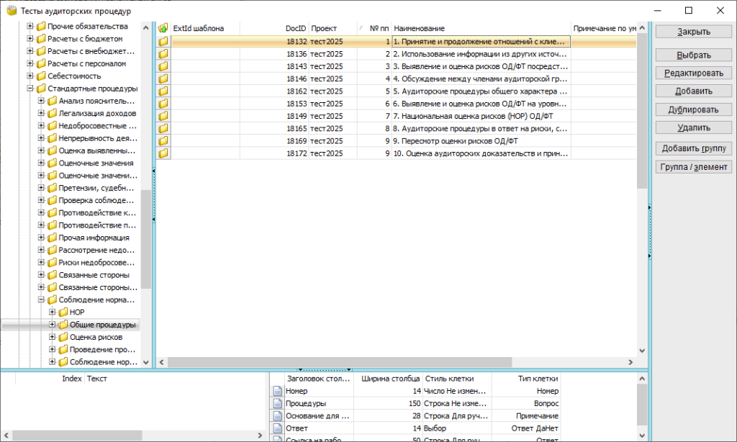
Task: Collapse the Стандартные процедуры tree node
Action: tap(30, 89)
